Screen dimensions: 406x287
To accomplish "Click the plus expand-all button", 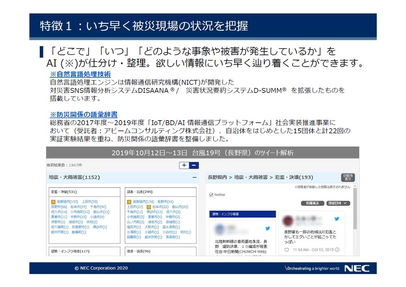I will pos(184,165).
